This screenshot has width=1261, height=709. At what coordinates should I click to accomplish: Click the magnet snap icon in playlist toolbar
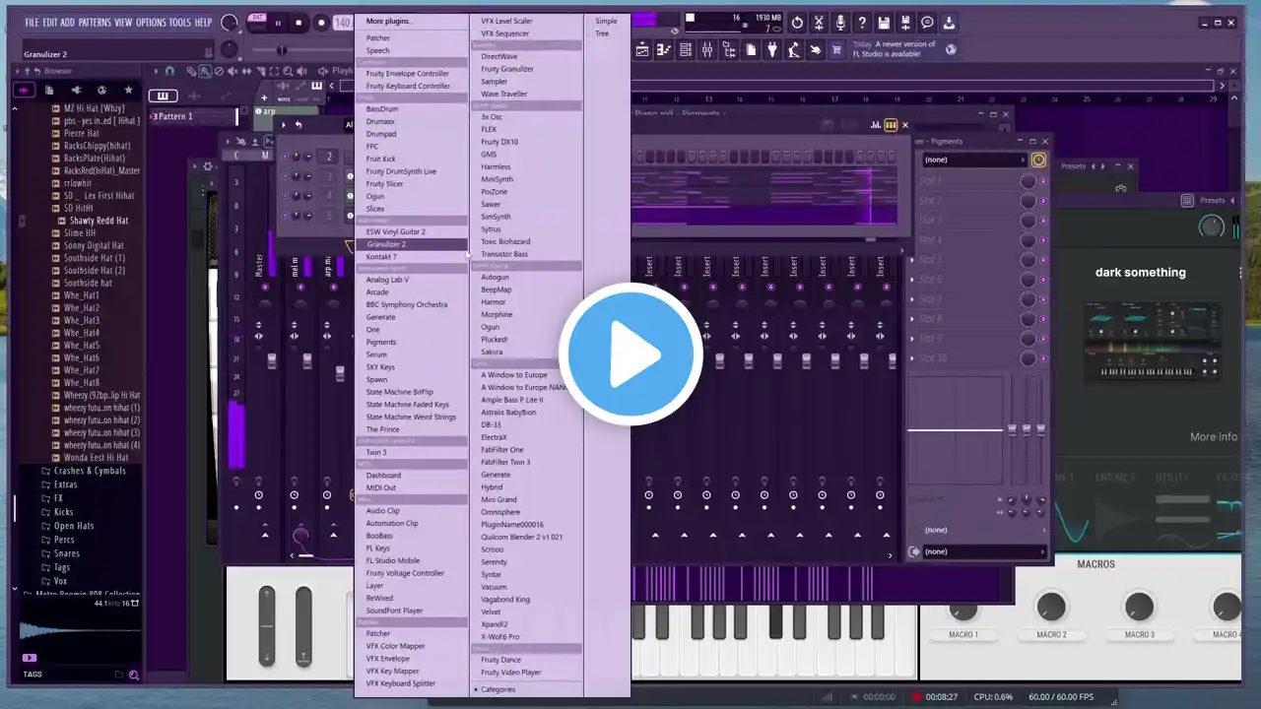169,71
